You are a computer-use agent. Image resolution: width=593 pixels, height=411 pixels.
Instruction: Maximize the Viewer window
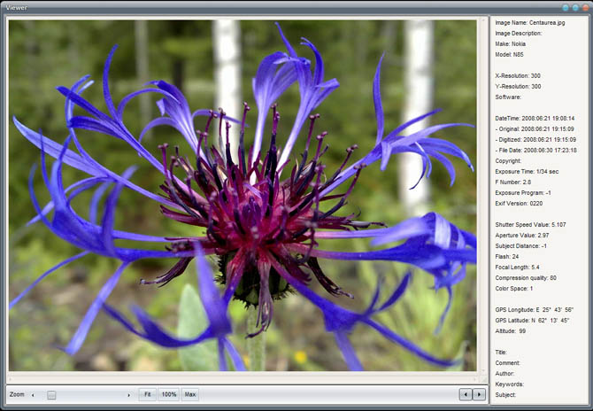[x=575, y=7]
